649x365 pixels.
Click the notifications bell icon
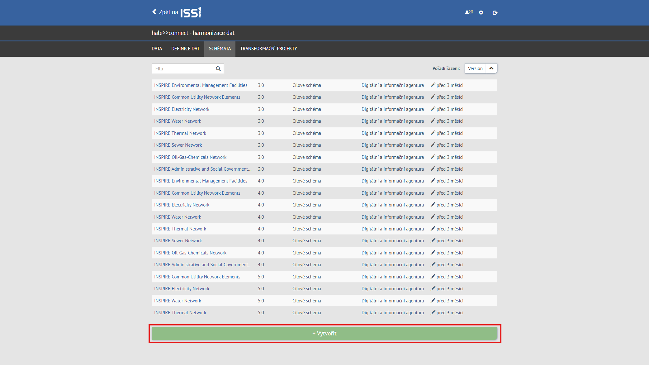[x=467, y=12]
